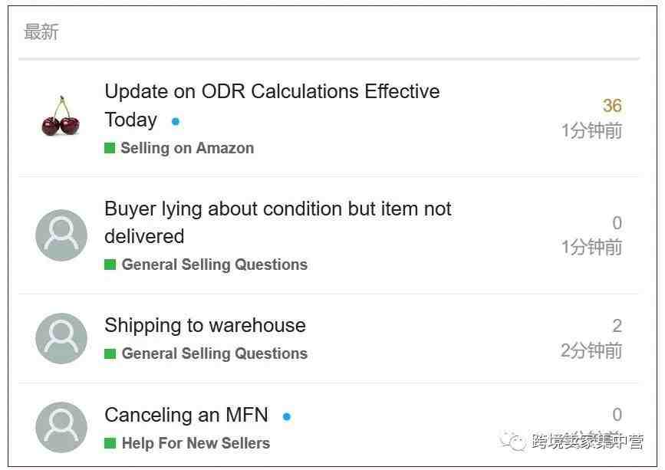Click the 36 replies count
Viewport: 665px width, 470px height.
point(612,106)
